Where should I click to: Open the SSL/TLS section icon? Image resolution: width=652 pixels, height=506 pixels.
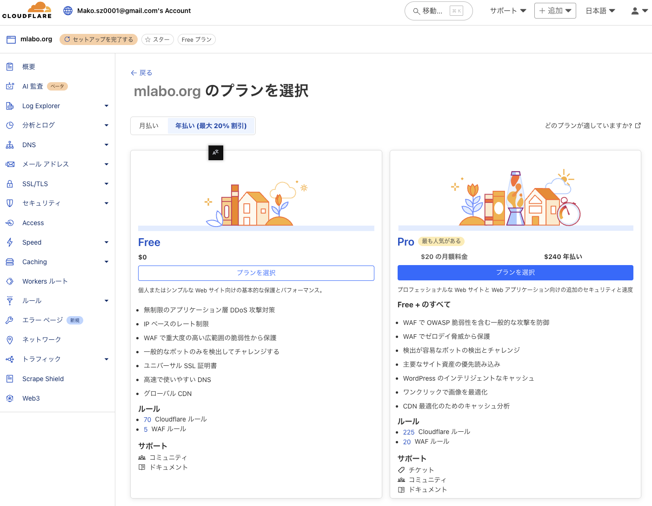point(10,183)
